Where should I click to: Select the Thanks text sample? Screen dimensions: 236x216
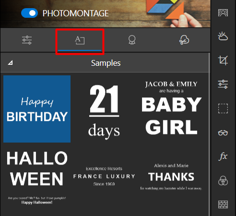pyautogui.click(x=171, y=177)
